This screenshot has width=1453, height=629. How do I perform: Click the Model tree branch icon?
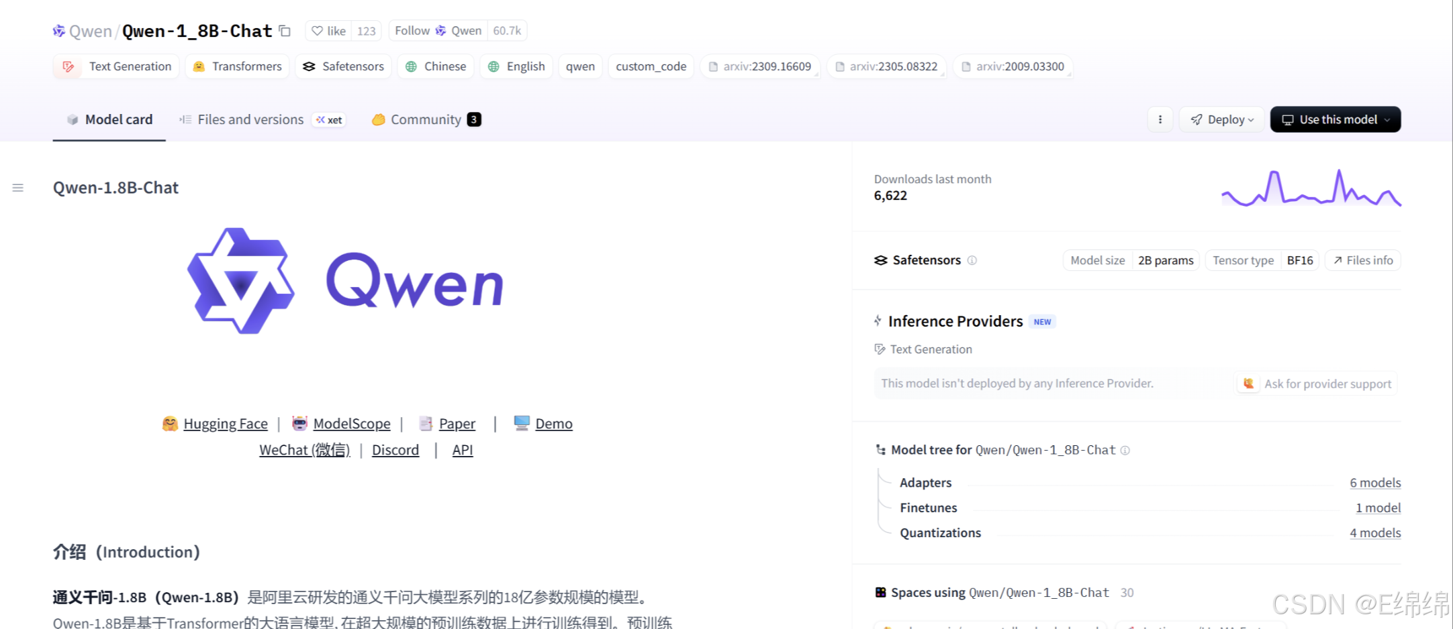click(x=880, y=450)
